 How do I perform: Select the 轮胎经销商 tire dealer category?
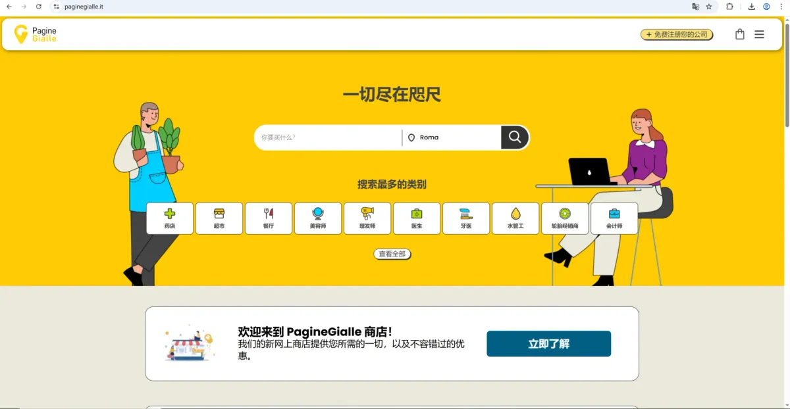tap(565, 218)
